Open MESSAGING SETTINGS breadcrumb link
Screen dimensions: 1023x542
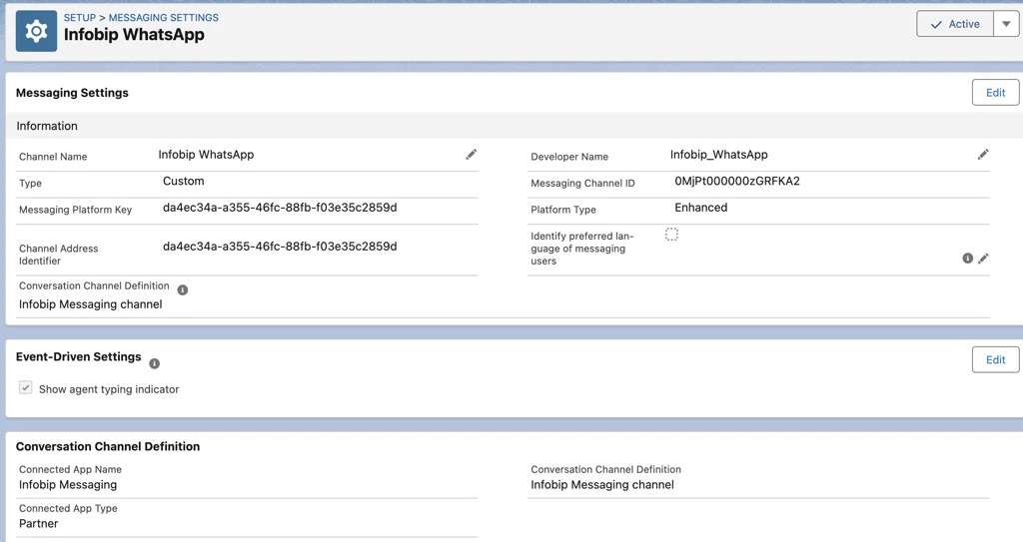click(x=164, y=18)
